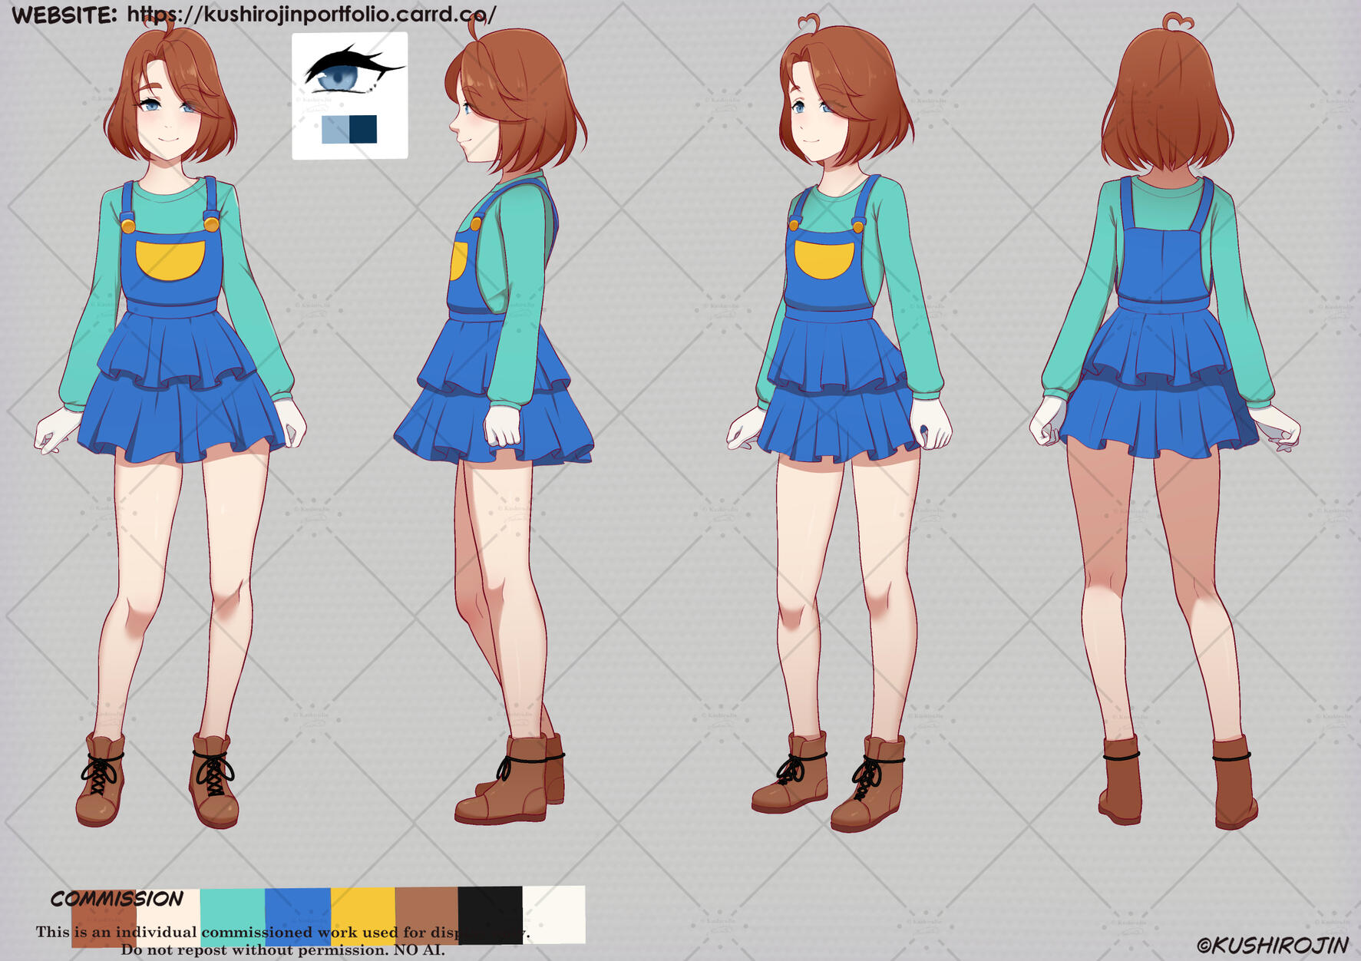Click the yellow pocket on three-quarter view
This screenshot has height=961, width=1361.
824,259
